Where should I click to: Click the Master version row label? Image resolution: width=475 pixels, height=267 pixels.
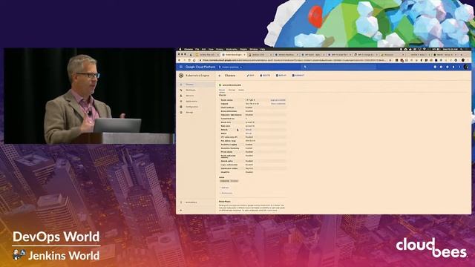click(x=227, y=100)
